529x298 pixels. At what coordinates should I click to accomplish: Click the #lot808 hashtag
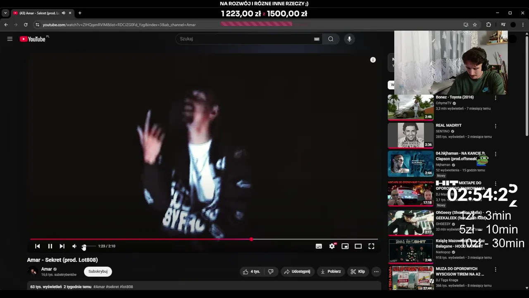click(x=126, y=287)
